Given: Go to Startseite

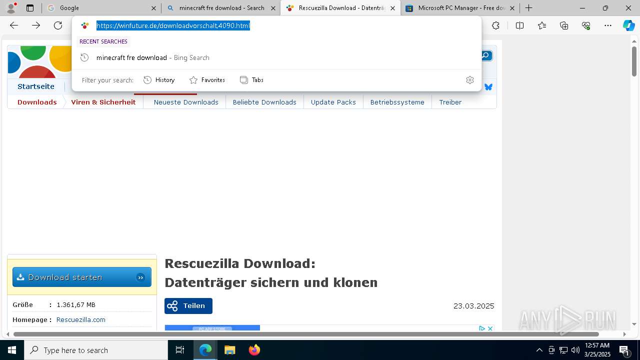Looking at the screenshot, I should (36, 86).
